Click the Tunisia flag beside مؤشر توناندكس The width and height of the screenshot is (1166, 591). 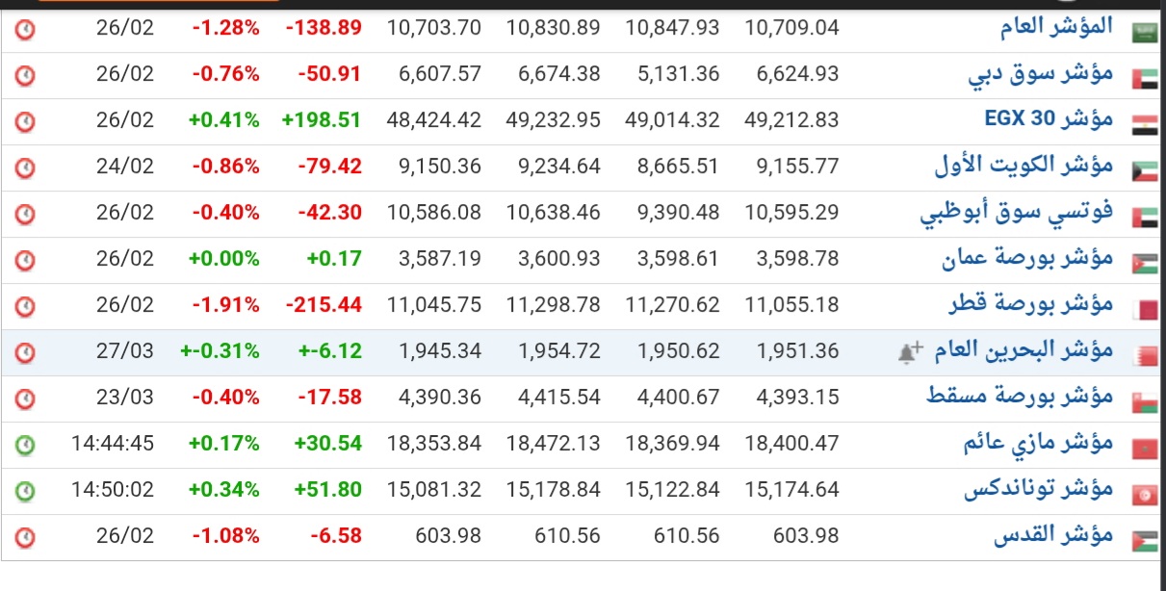pos(1145,493)
